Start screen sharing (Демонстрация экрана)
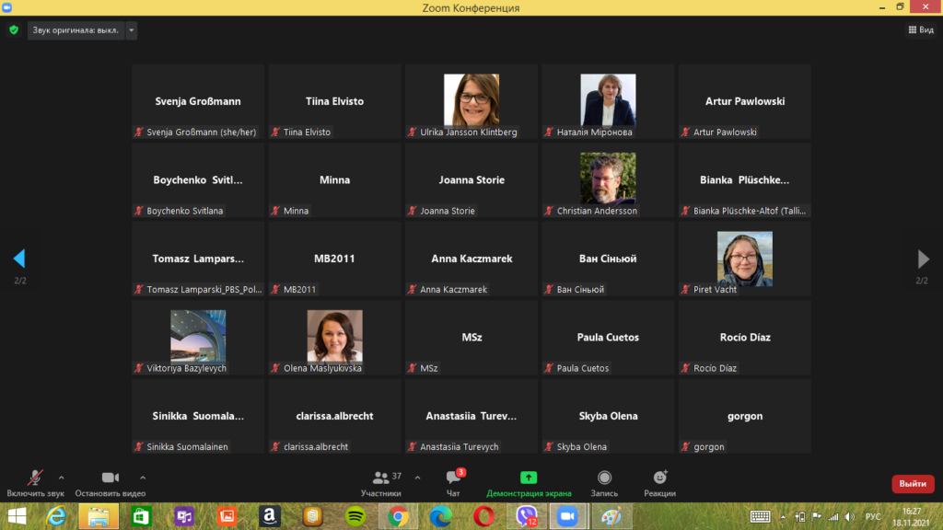Viewport: 943px width, 530px height. (529, 483)
